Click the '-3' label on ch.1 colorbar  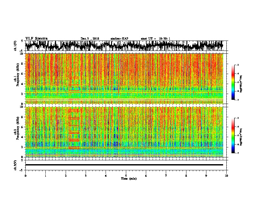pyautogui.click(x=237, y=65)
